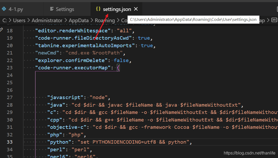Viewport: 278px width, 158px height.
Task: Click the list icon on the Settings tab
Action: click(x=52, y=9)
